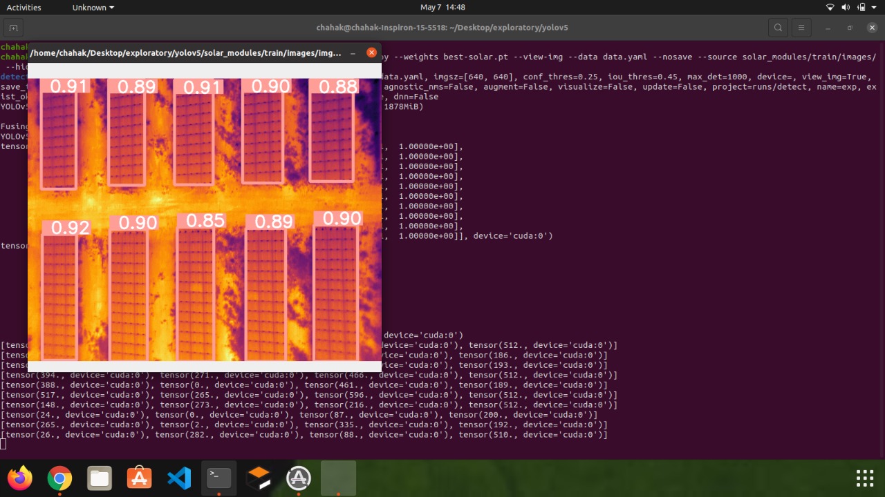This screenshot has width=885, height=497.
Task: Click the terminal window title text
Action: (x=442, y=28)
